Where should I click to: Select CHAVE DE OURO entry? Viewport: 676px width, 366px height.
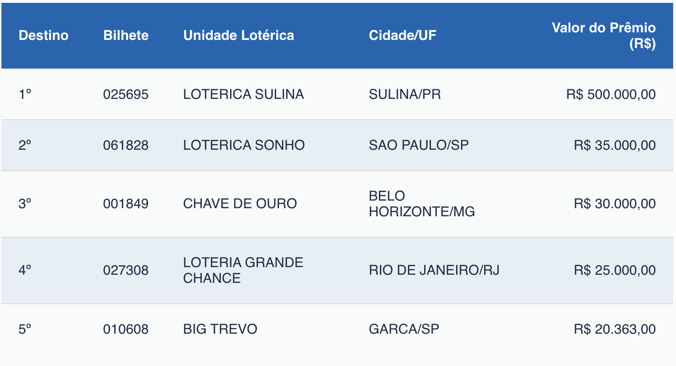(x=240, y=204)
